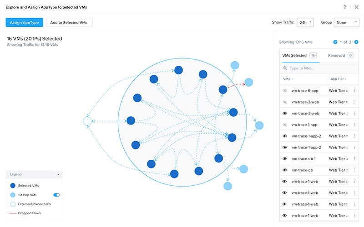The image size is (364, 227).
Task: Click the Assign AppType button
Action: pos(24,23)
